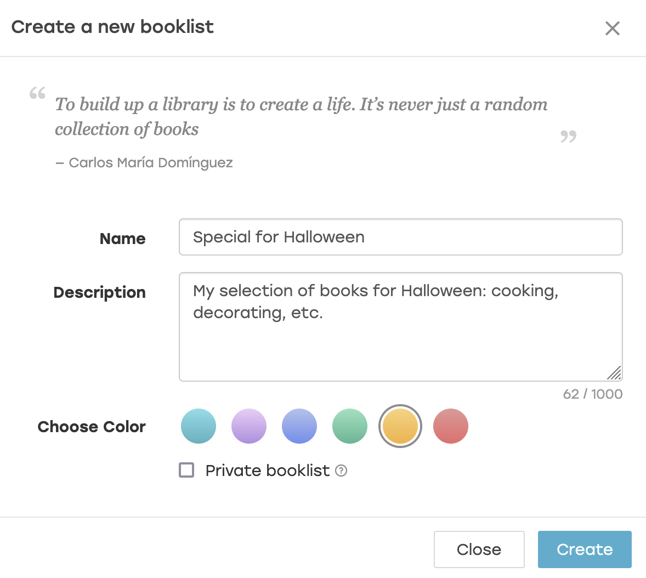Click the Carlos María Domínguez author text
The height and width of the screenshot is (578, 646).
[x=151, y=163]
